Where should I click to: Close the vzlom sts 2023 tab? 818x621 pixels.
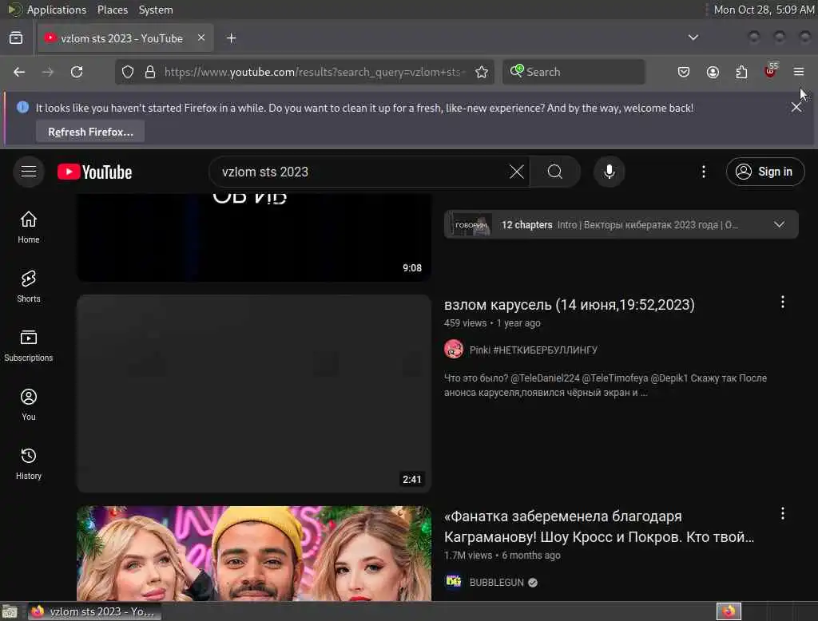click(201, 38)
